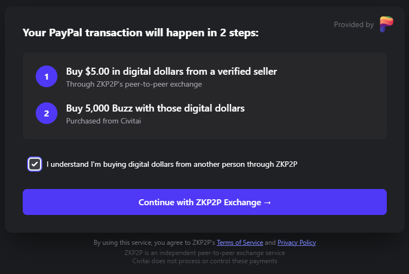409x274 pixels.
Task: Click the "Buy $5.00 in digital dollars" heading
Action: coord(171,71)
